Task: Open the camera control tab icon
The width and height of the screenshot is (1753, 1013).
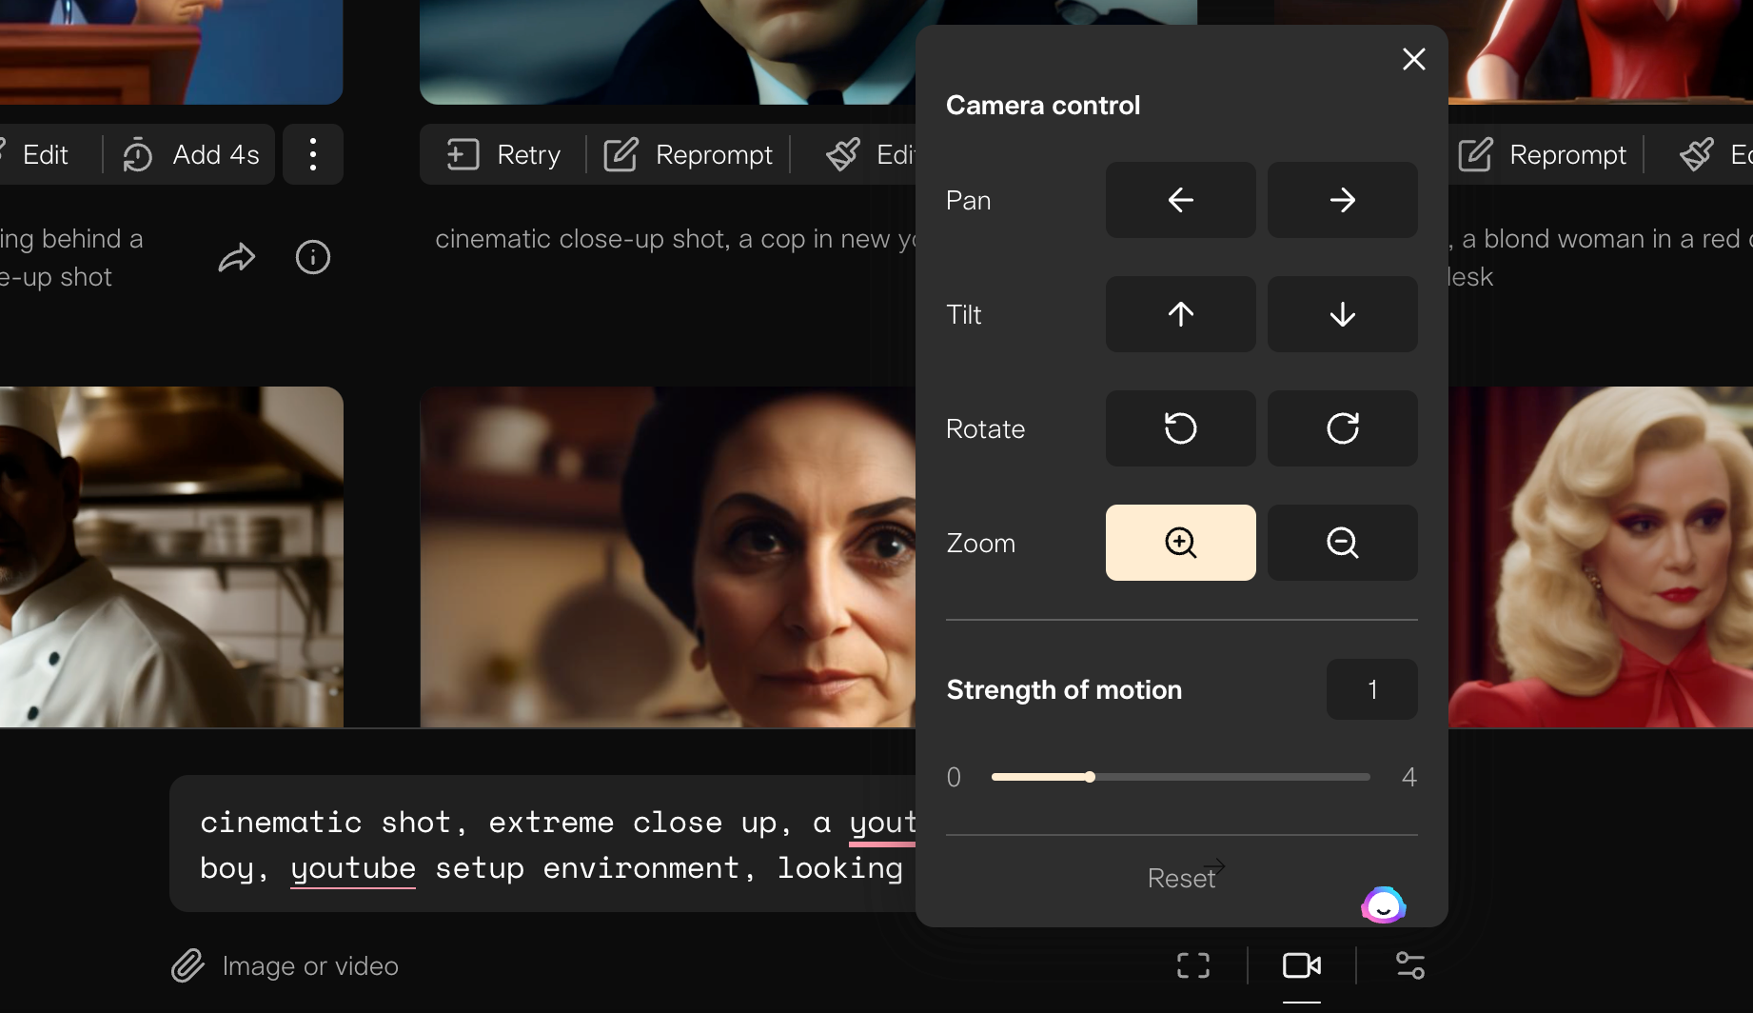Action: [x=1301, y=965]
